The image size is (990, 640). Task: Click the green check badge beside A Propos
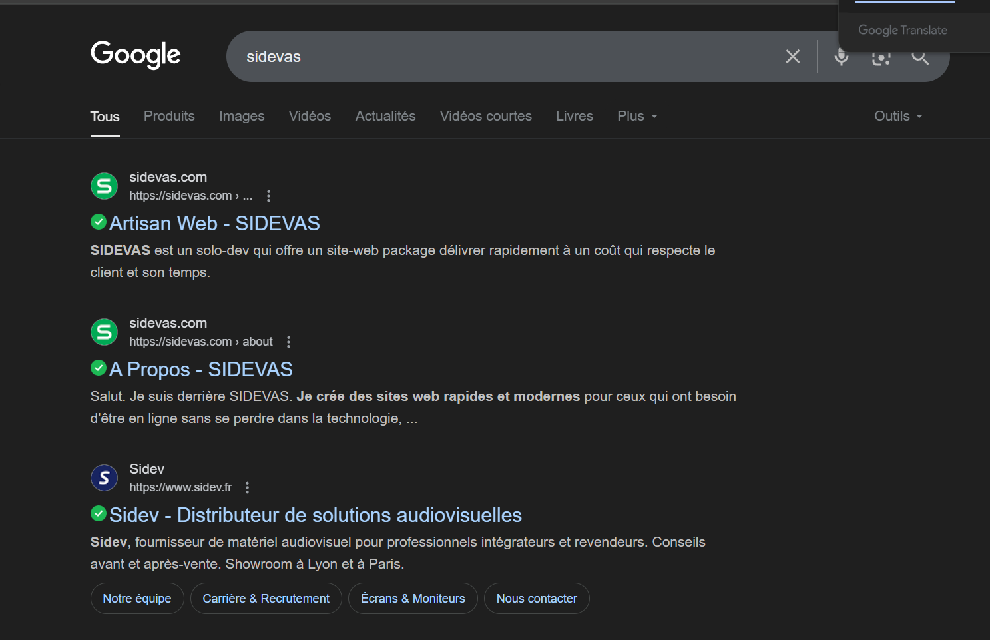(99, 368)
